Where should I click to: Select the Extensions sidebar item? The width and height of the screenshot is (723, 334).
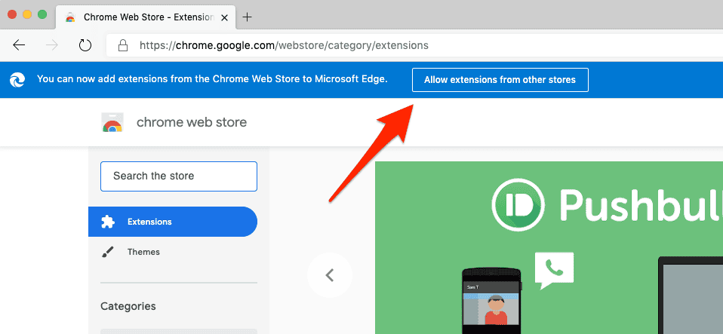pos(173,222)
